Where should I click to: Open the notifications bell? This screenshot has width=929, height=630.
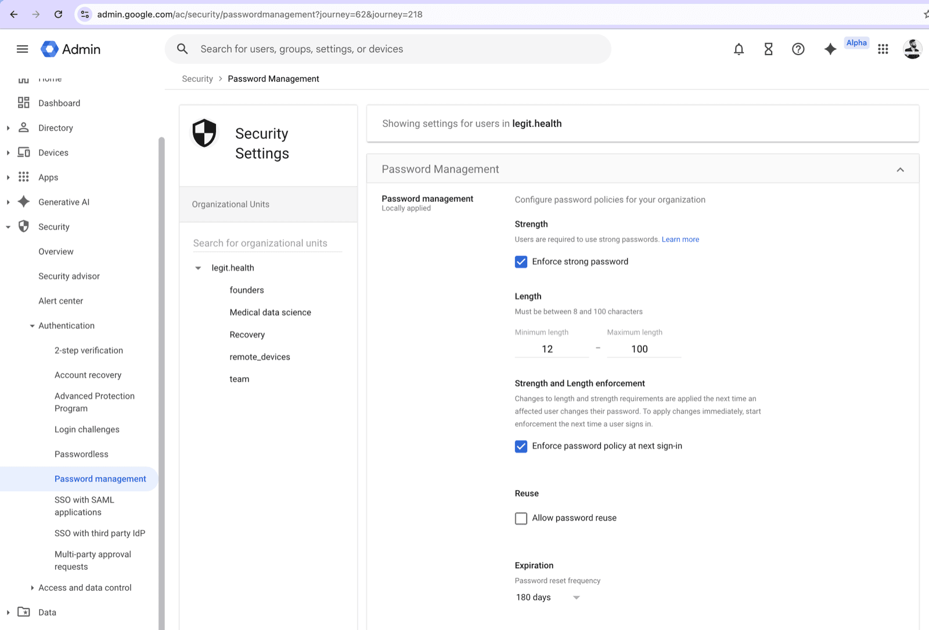pos(739,49)
